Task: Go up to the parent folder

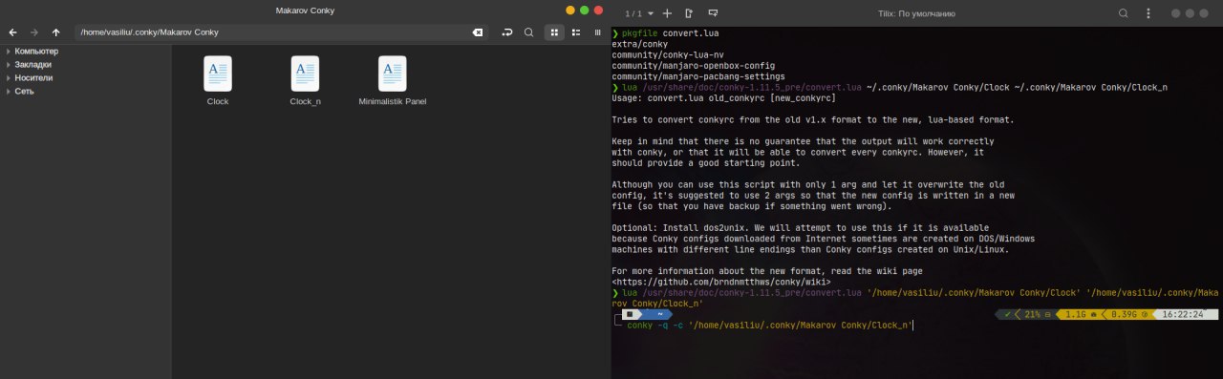Action: click(x=56, y=32)
